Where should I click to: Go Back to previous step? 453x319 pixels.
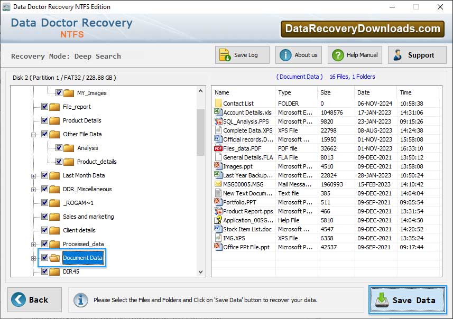click(35, 299)
